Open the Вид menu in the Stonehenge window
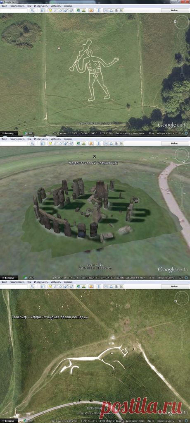This screenshot has height=423, width=190. [29, 139]
